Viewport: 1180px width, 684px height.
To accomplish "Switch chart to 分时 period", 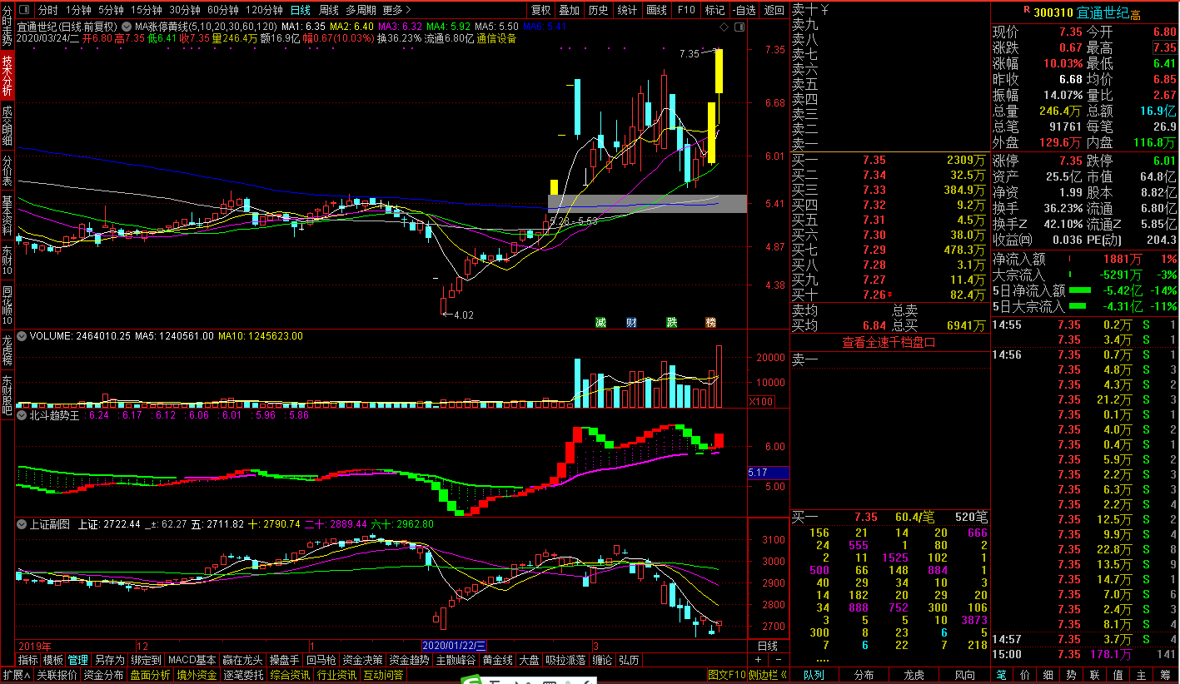I will (48, 10).
